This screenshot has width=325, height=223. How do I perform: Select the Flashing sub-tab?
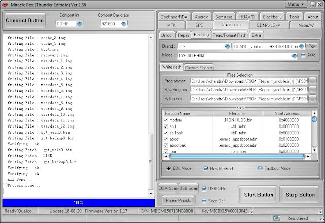pos(202,35)
